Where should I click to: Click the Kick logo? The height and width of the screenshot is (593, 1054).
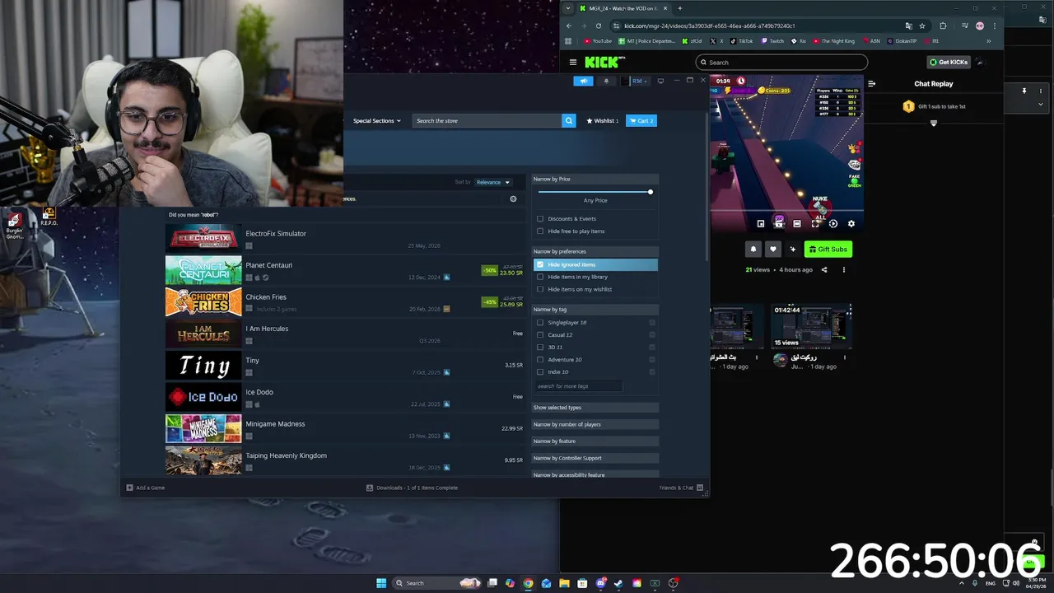[x=605, y=62]
